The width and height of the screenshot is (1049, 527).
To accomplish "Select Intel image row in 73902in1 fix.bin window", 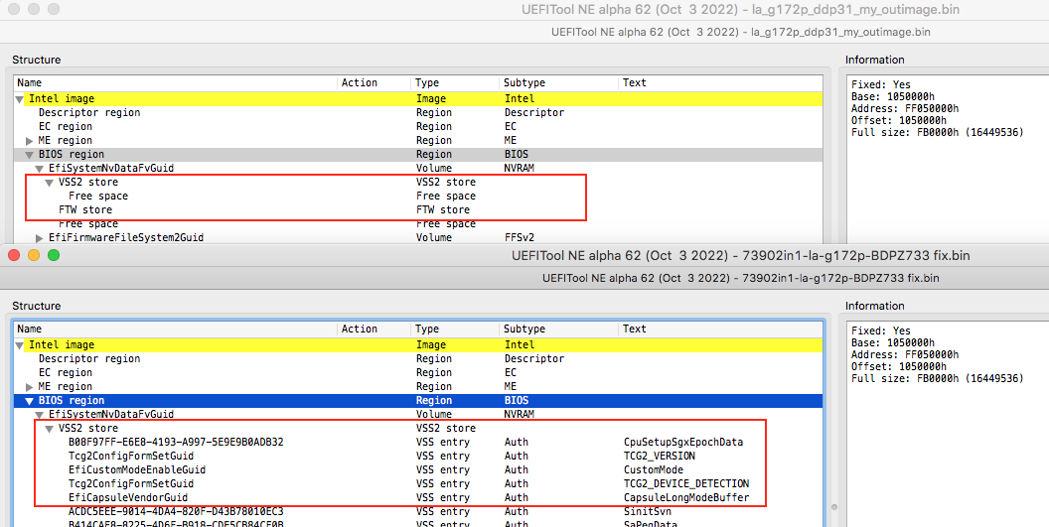I will point(419,345).
